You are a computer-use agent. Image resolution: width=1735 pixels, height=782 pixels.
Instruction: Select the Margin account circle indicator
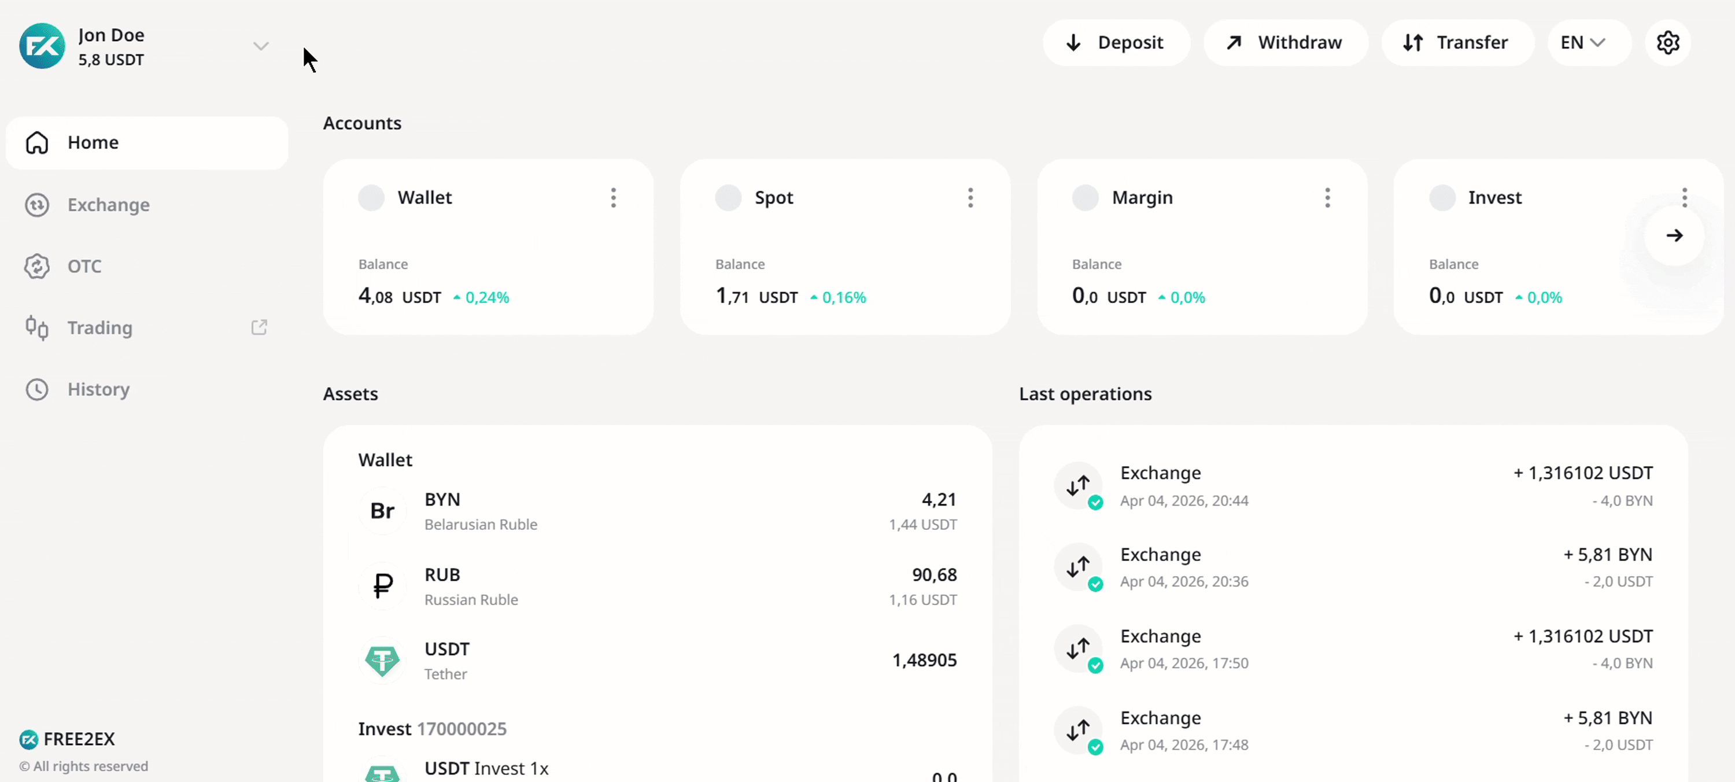click(1085, 198)
